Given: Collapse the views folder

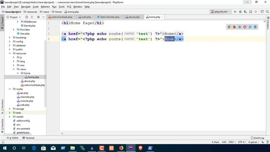Looking at the screenshot, I should coord(13,69).
